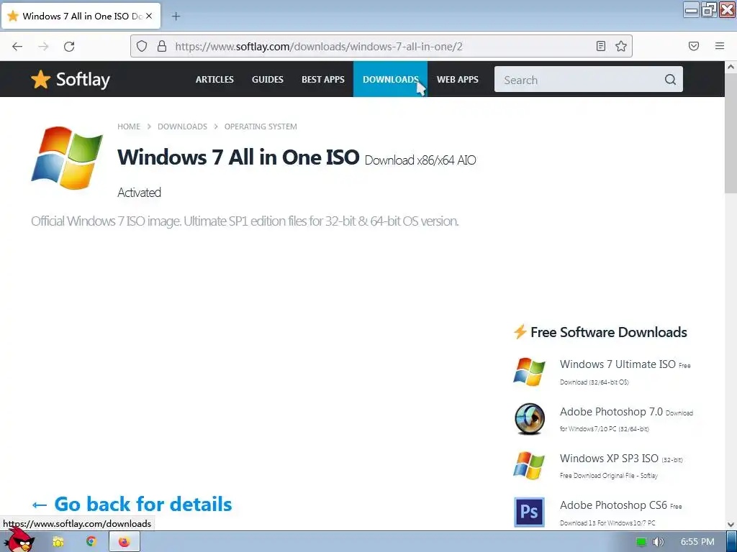Click the Firefox taskbar icon

124,542
